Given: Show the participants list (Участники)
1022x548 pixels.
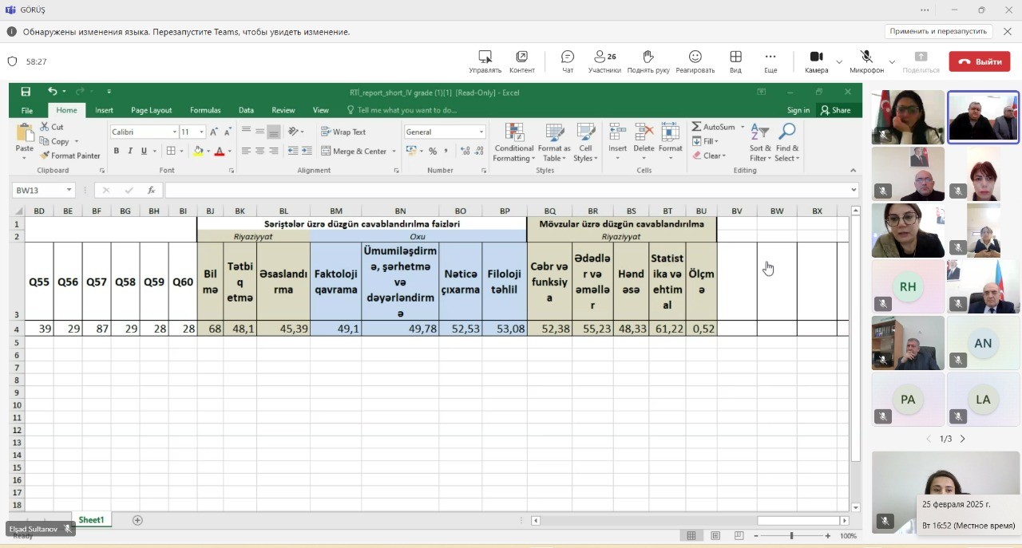Looking at the screenshot, I should [604, 61].
